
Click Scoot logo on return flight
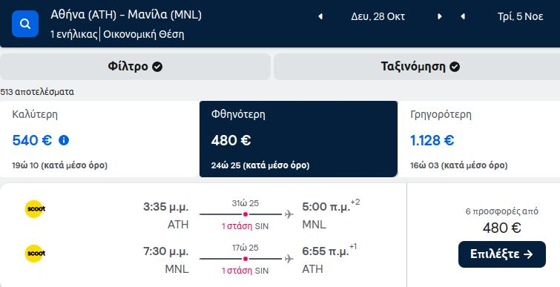tap(35, 254)
